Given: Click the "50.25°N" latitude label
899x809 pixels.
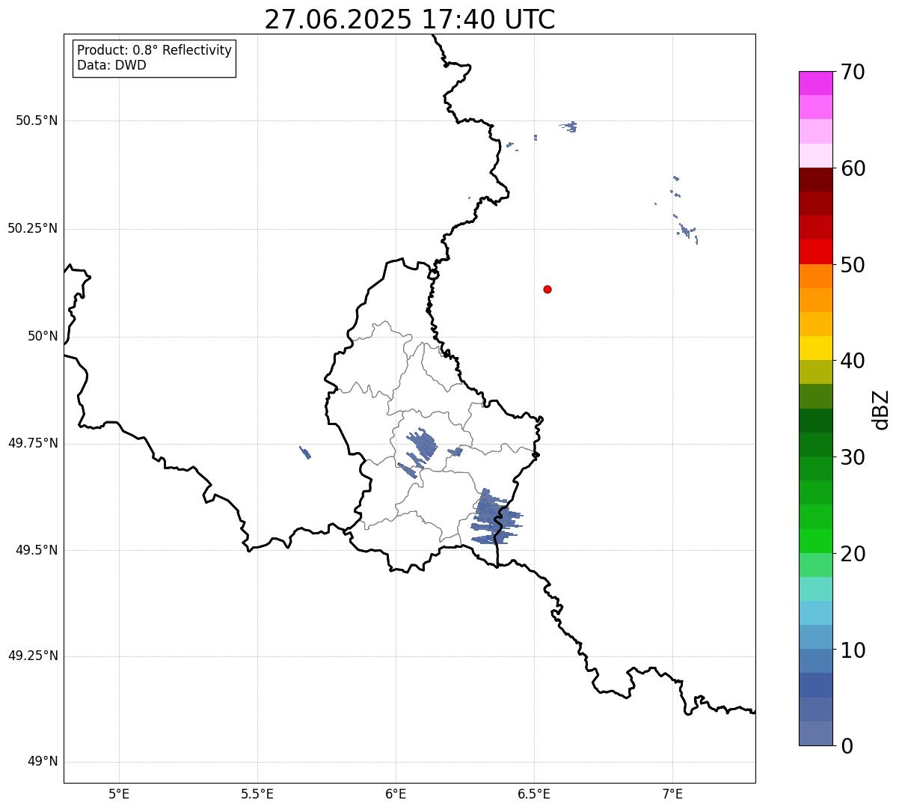Looking at the screenshot, I should (33, 228).
